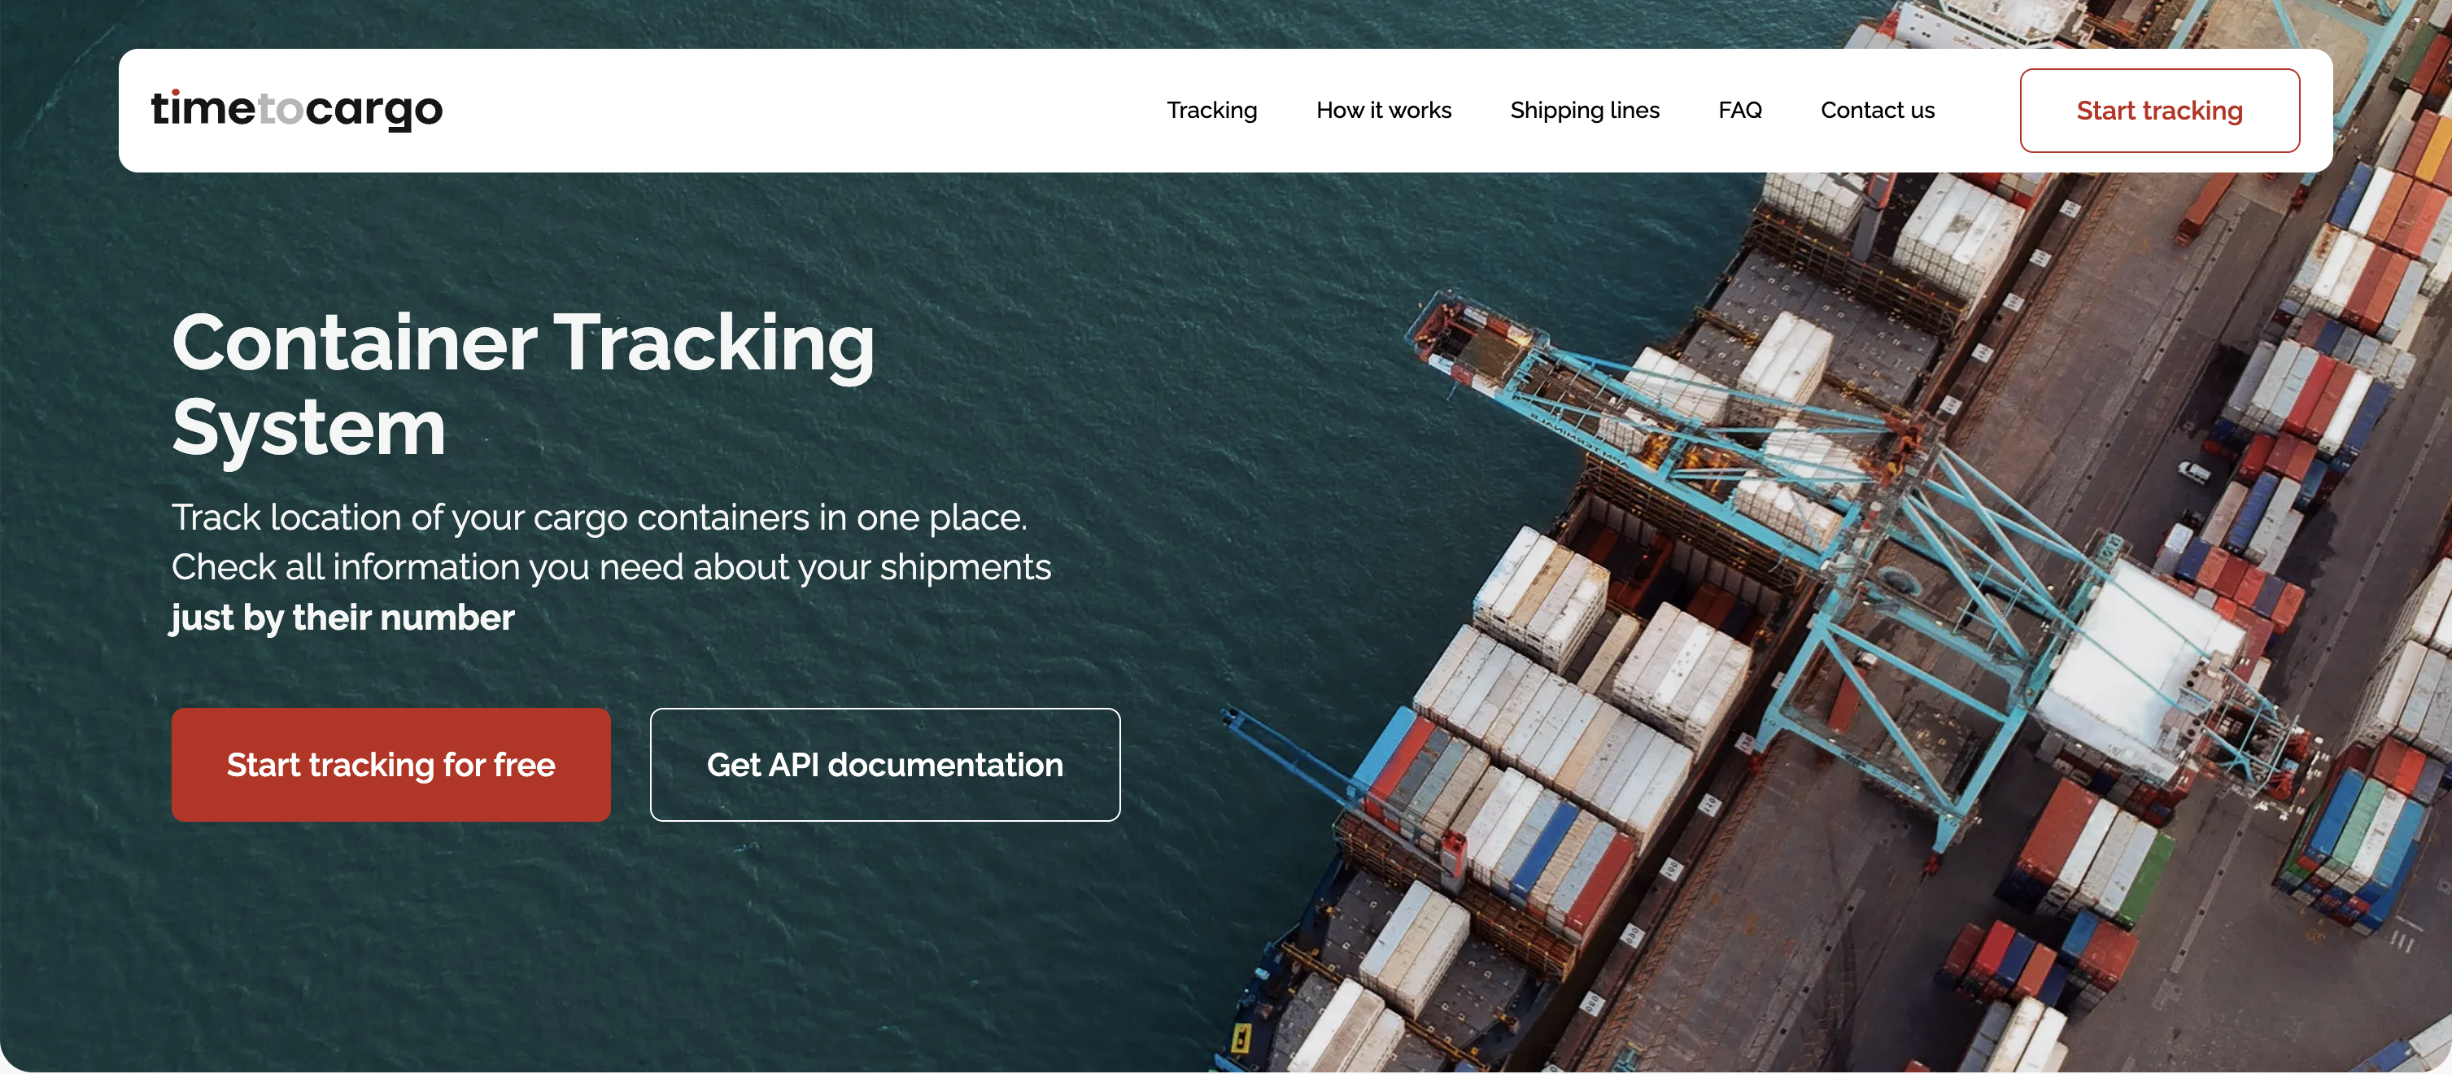Click the Start tracking header button
Screen dimensions: 2452x1074
coord(2159,111)
